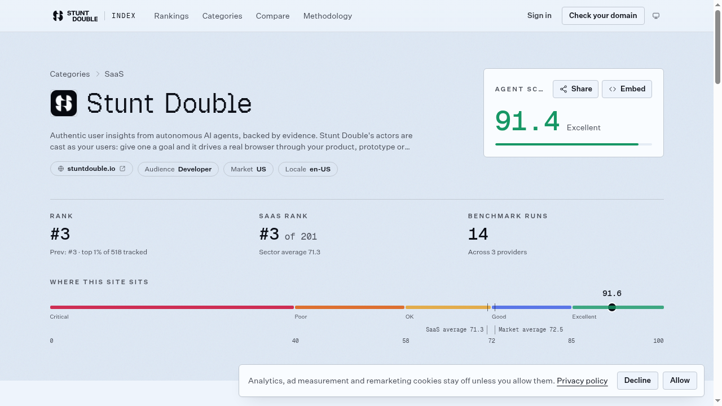The width and height of the screenshot is (722, 406).
Task: Click the 91.4 agent score value
Action: (527, 121)
